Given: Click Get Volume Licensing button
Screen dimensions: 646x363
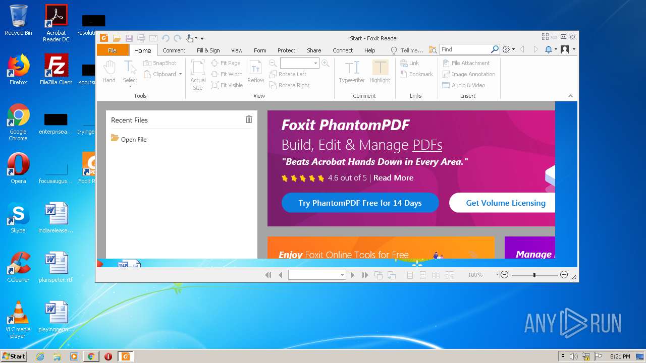Looking at the screenshot, I should (x=502, y=203).
